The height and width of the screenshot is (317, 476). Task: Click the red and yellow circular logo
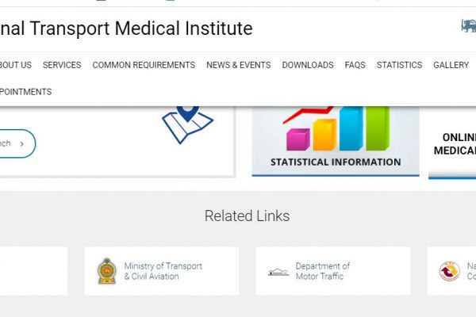(x=449, y=271)
